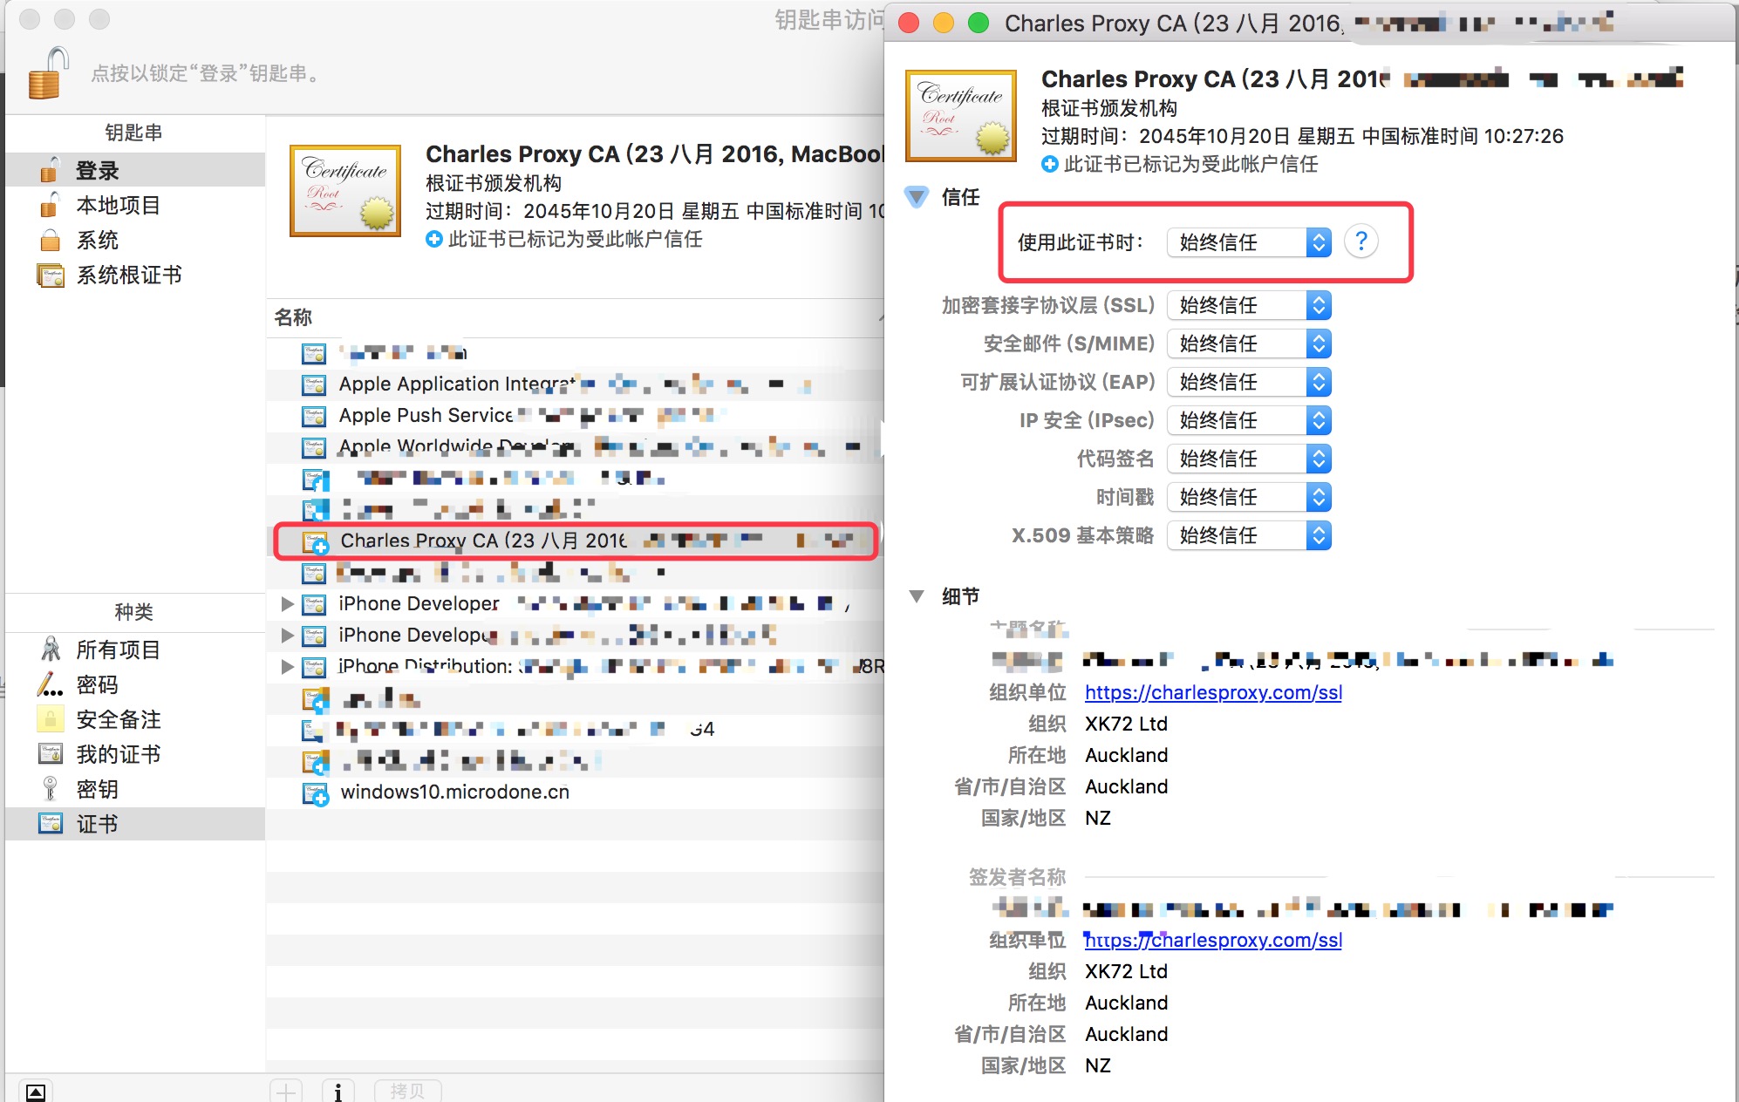Click root certificate thumbnail in Charles Proxy window
The image size is (1739, 1102).
[x=961, y=116]
